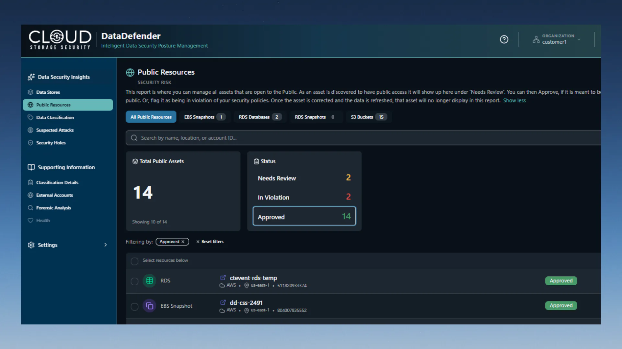Switch to the RDS Databases tab
This screenshot has height=349, width=622.
click(x=260, y=117)
